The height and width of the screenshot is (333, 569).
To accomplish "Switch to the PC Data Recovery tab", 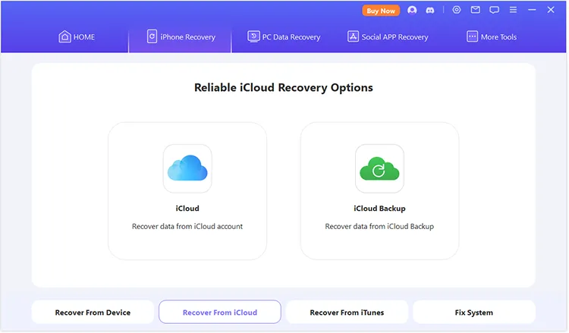I will pyautogui.click(x=284, y=36).
